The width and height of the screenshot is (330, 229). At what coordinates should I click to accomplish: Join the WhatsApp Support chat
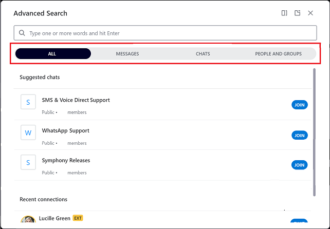[300, 136]
